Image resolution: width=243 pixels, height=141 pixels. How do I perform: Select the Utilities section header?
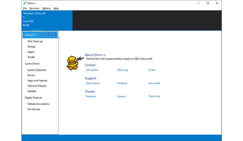[x=40, y=35]
